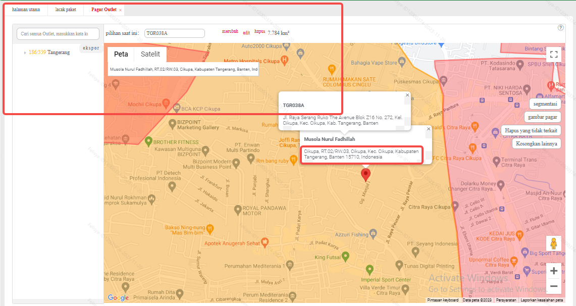The width and height of the screenshot is (576, 306).
Task: Click Dolarku Money Changer marker
Action: (500, 185)
